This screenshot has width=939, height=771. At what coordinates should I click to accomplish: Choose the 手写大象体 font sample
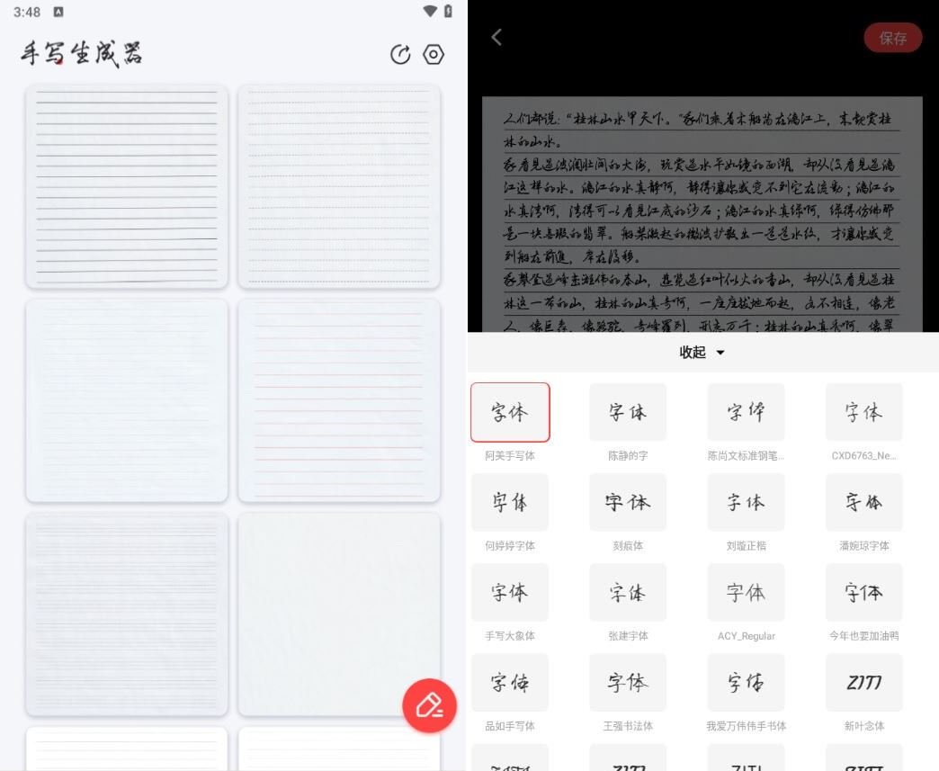click(x=510, y=593)
